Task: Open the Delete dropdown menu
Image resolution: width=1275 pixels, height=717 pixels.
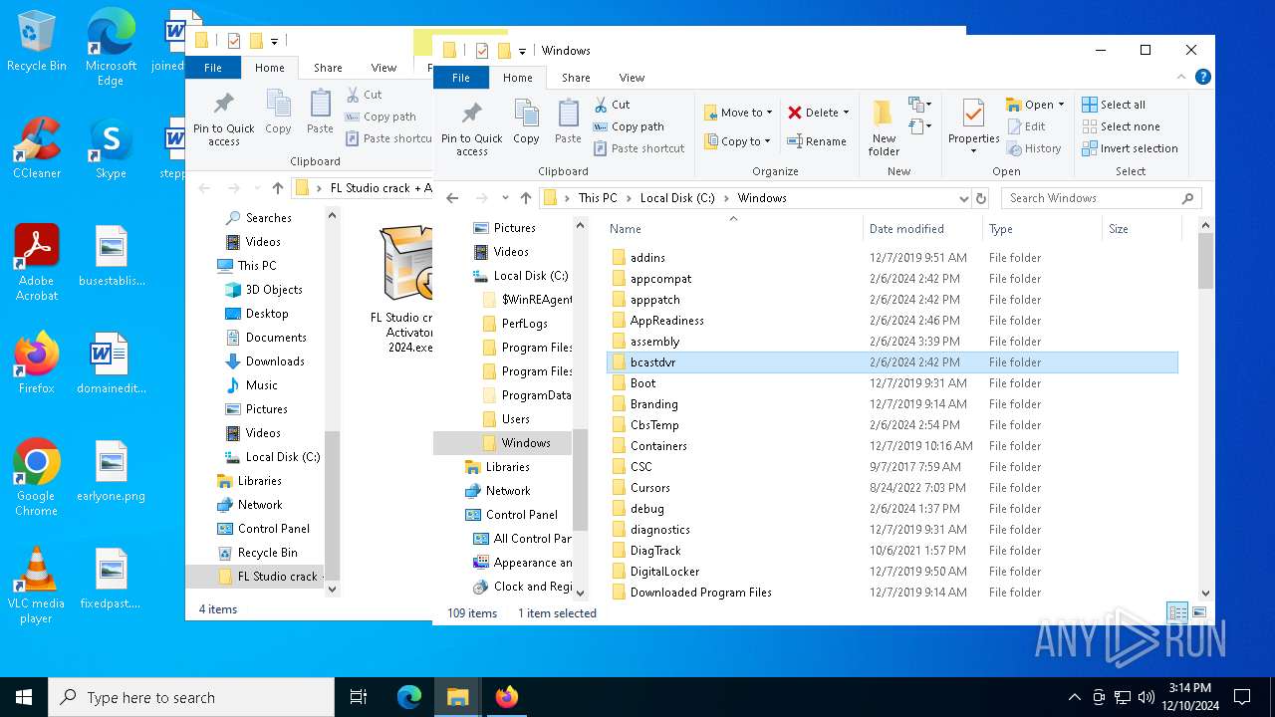Action: [x=819, y=113]
